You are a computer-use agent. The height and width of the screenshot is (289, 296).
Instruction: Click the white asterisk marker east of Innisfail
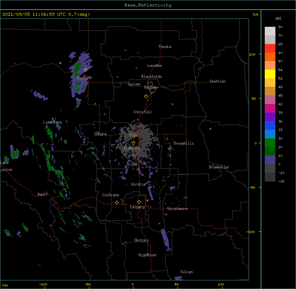coord(172,104)
